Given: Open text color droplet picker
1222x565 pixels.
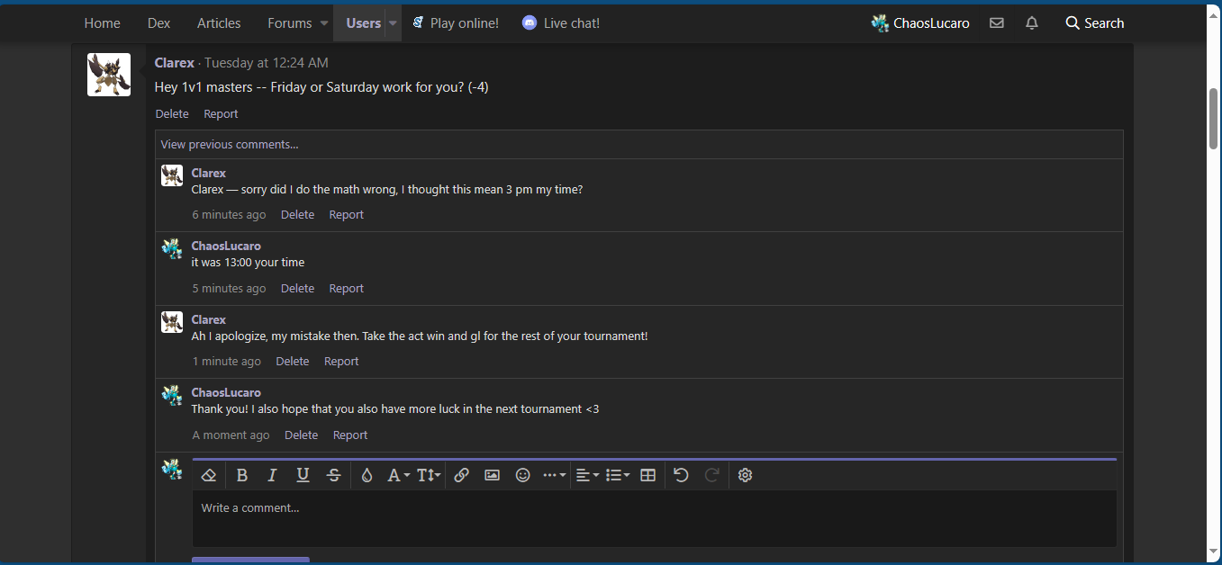Looking at the screenshot, I should [367, 475].
